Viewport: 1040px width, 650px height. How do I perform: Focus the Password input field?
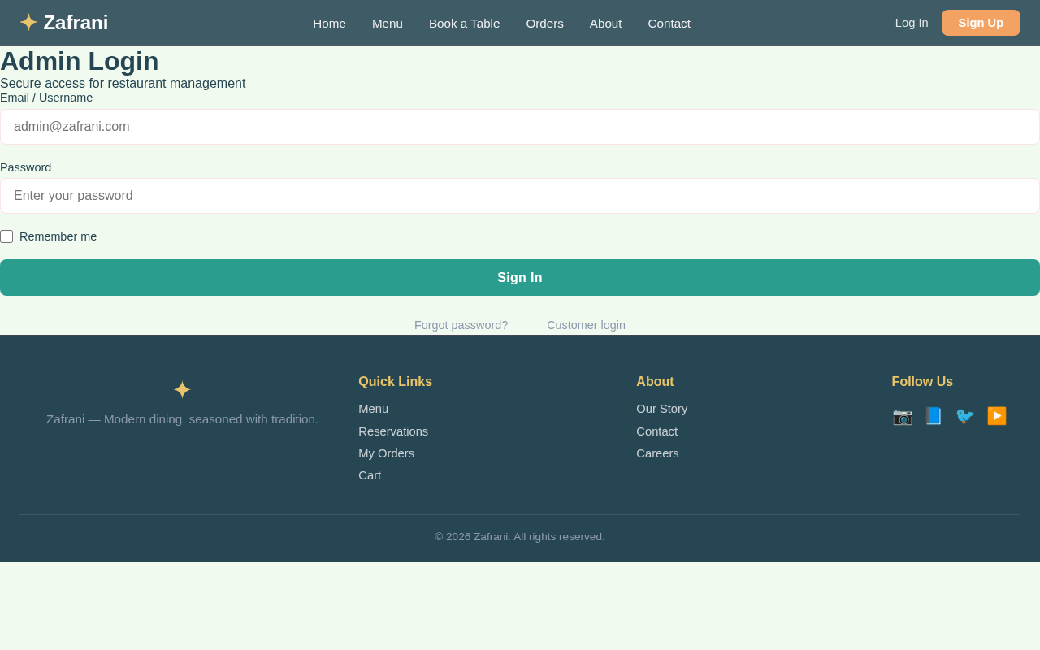coord(520,196)
